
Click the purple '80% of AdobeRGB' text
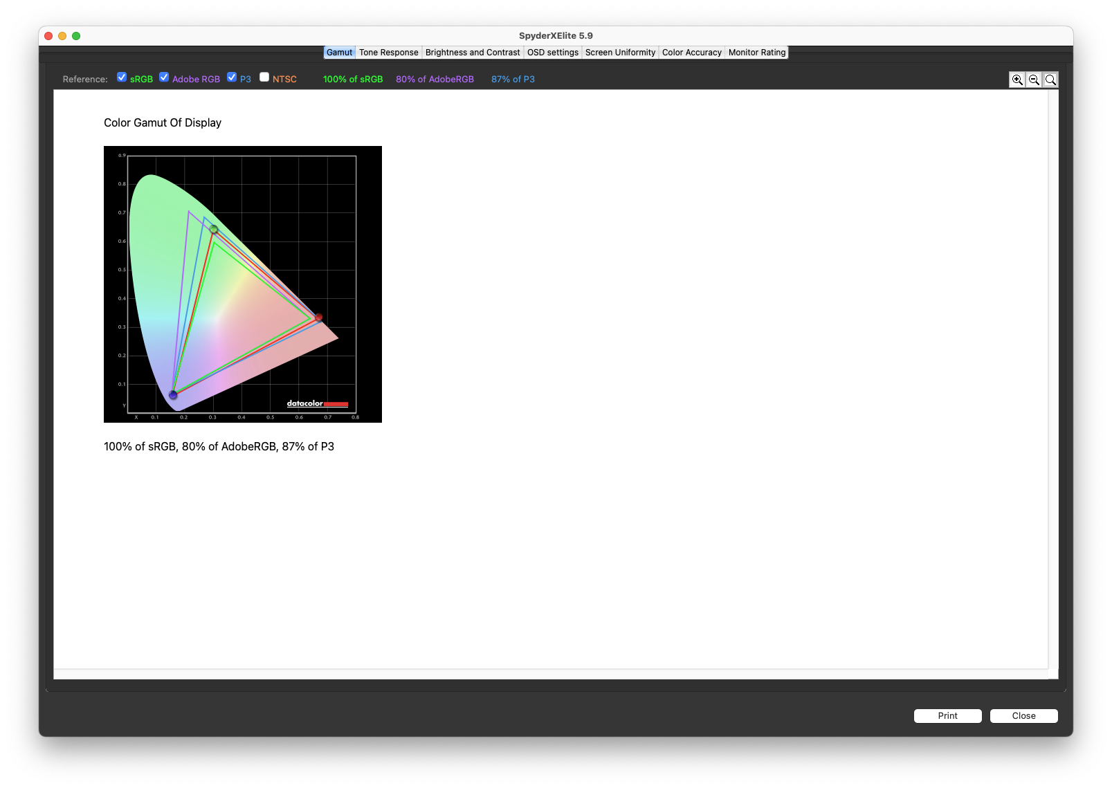click(435, 80)
